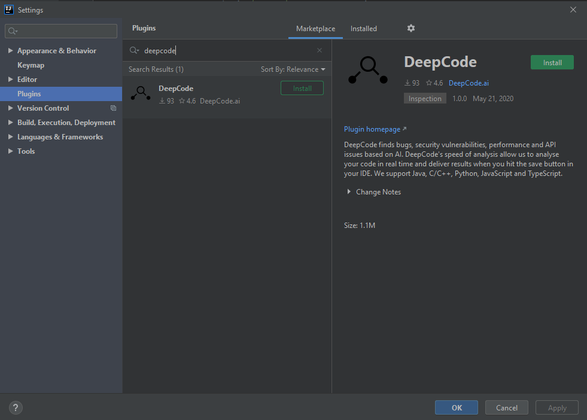The width and height of the screenshot is (587, 420).
Task: Switch to the Marketplace tab
Action: [x=315, y=29]
